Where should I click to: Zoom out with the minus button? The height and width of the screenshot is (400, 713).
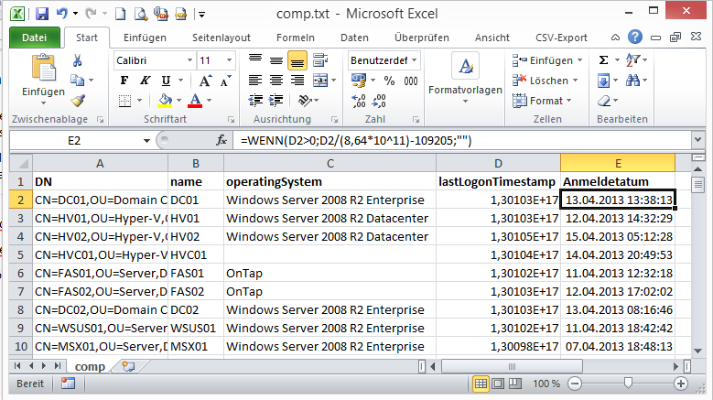(575, 384)
